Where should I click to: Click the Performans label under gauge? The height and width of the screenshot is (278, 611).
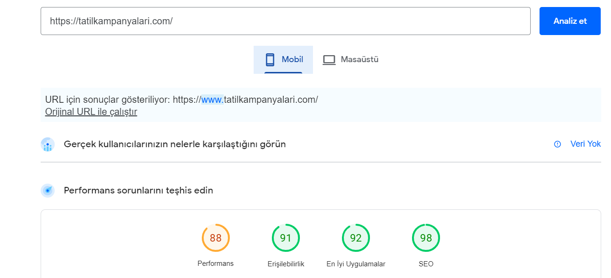215,264
